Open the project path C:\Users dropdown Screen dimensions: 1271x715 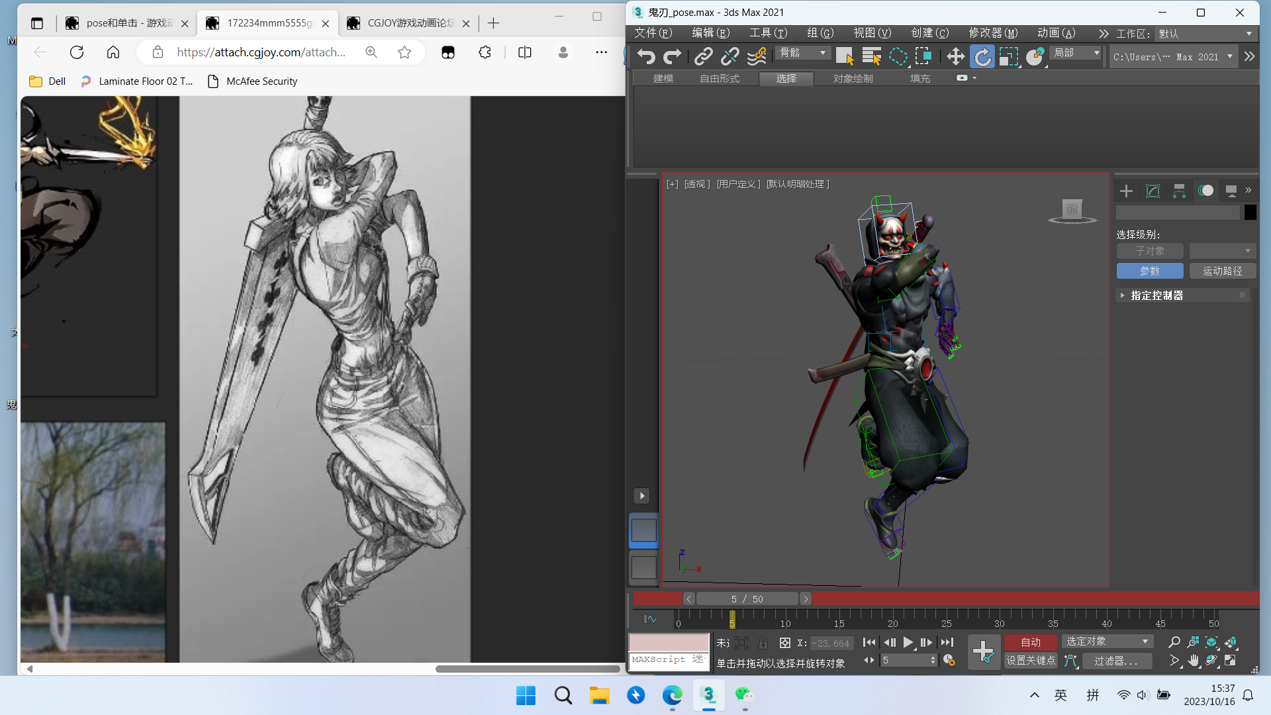tap(1173, 57)
